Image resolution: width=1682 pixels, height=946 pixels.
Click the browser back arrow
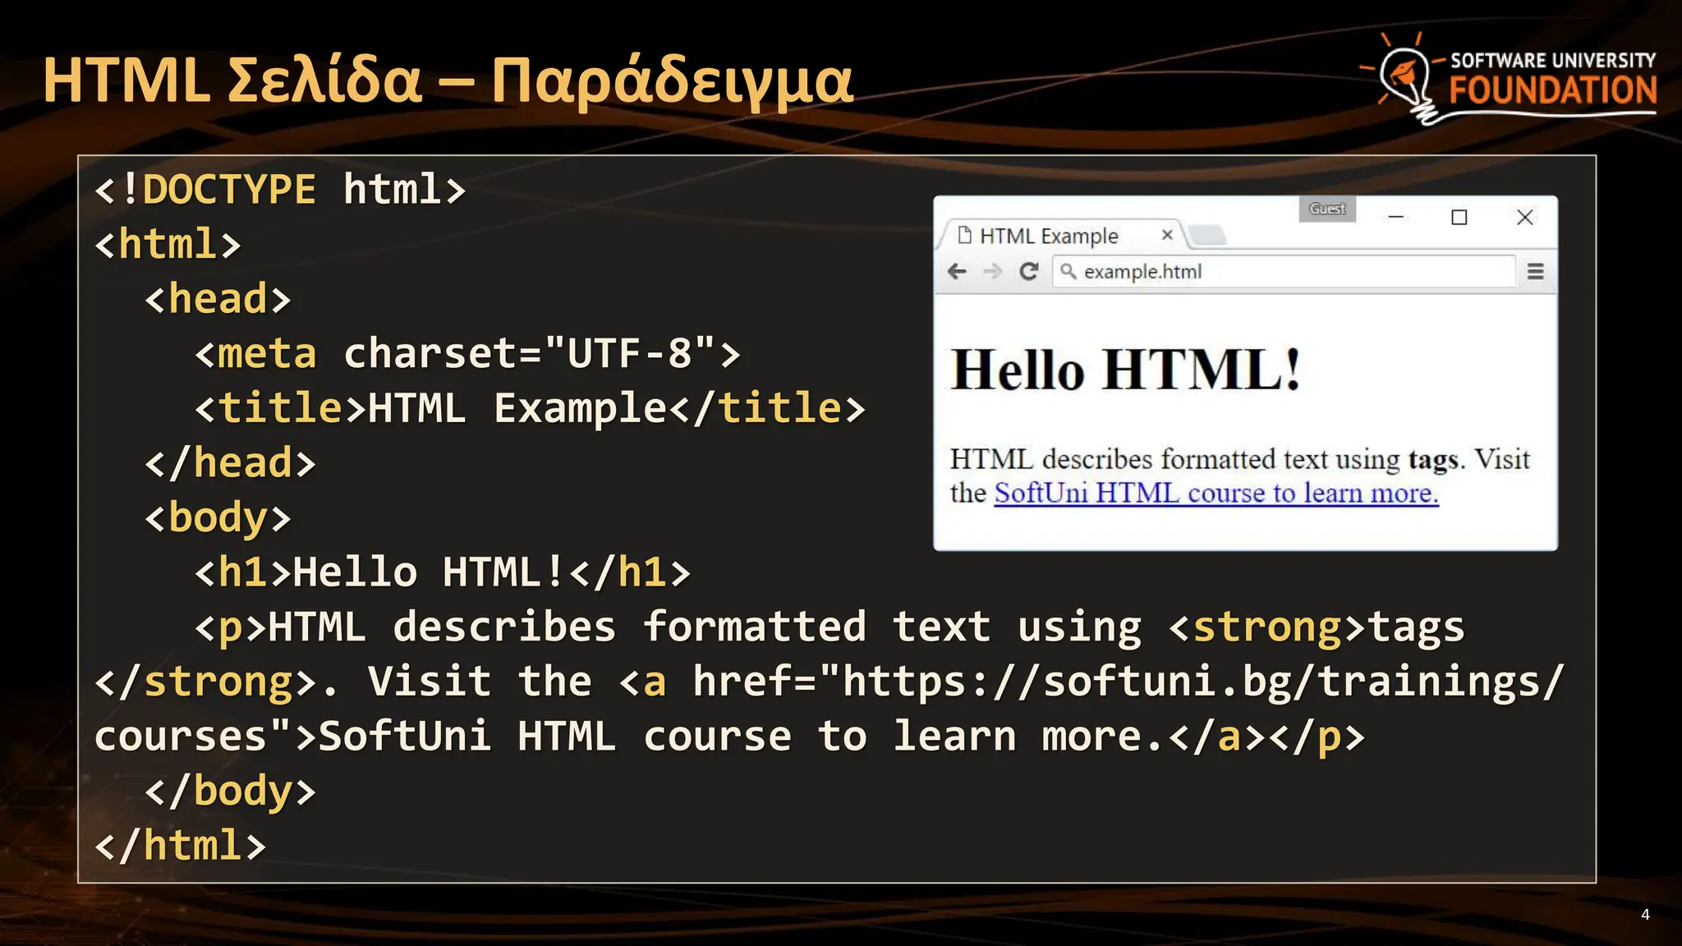point(957,271)
